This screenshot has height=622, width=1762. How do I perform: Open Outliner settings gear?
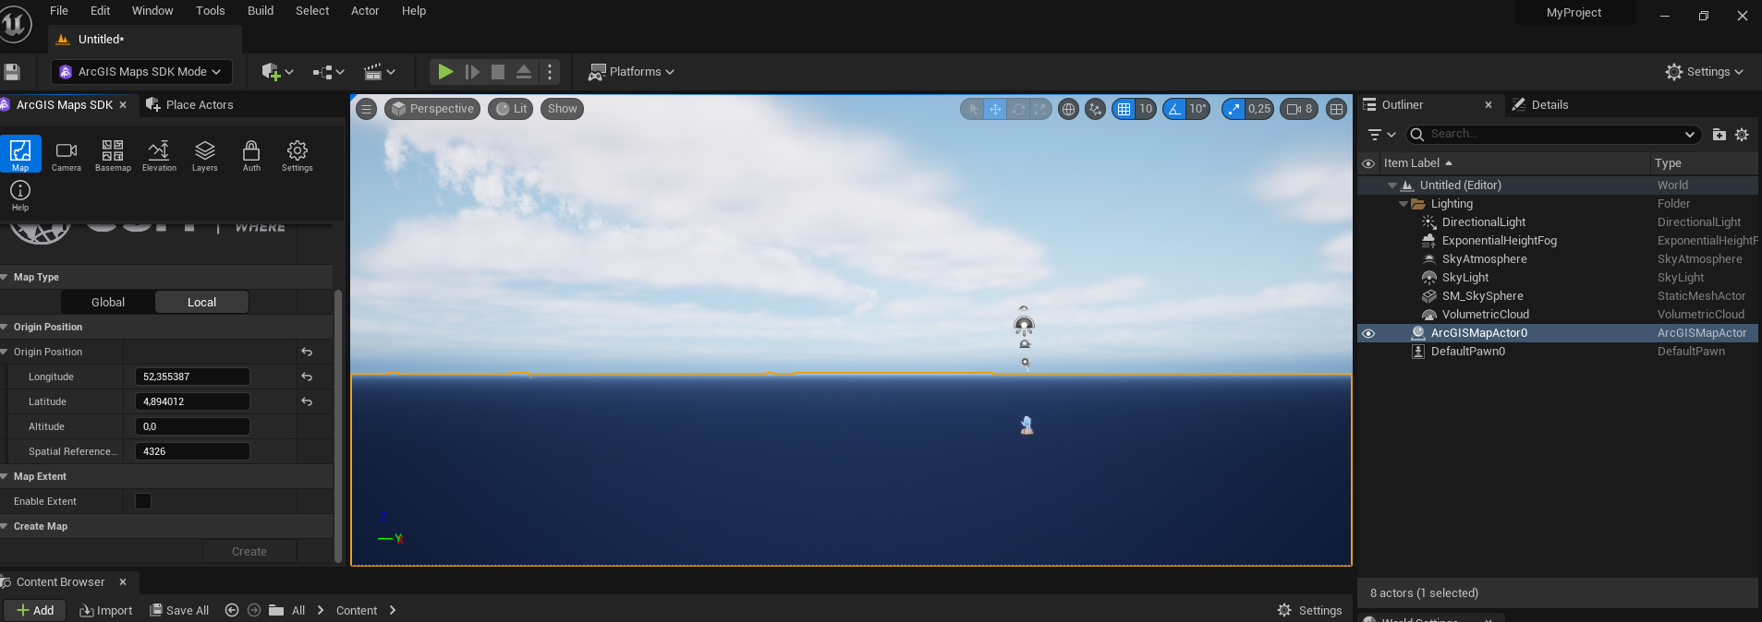pyautogui.click(x=1742, y=135)
